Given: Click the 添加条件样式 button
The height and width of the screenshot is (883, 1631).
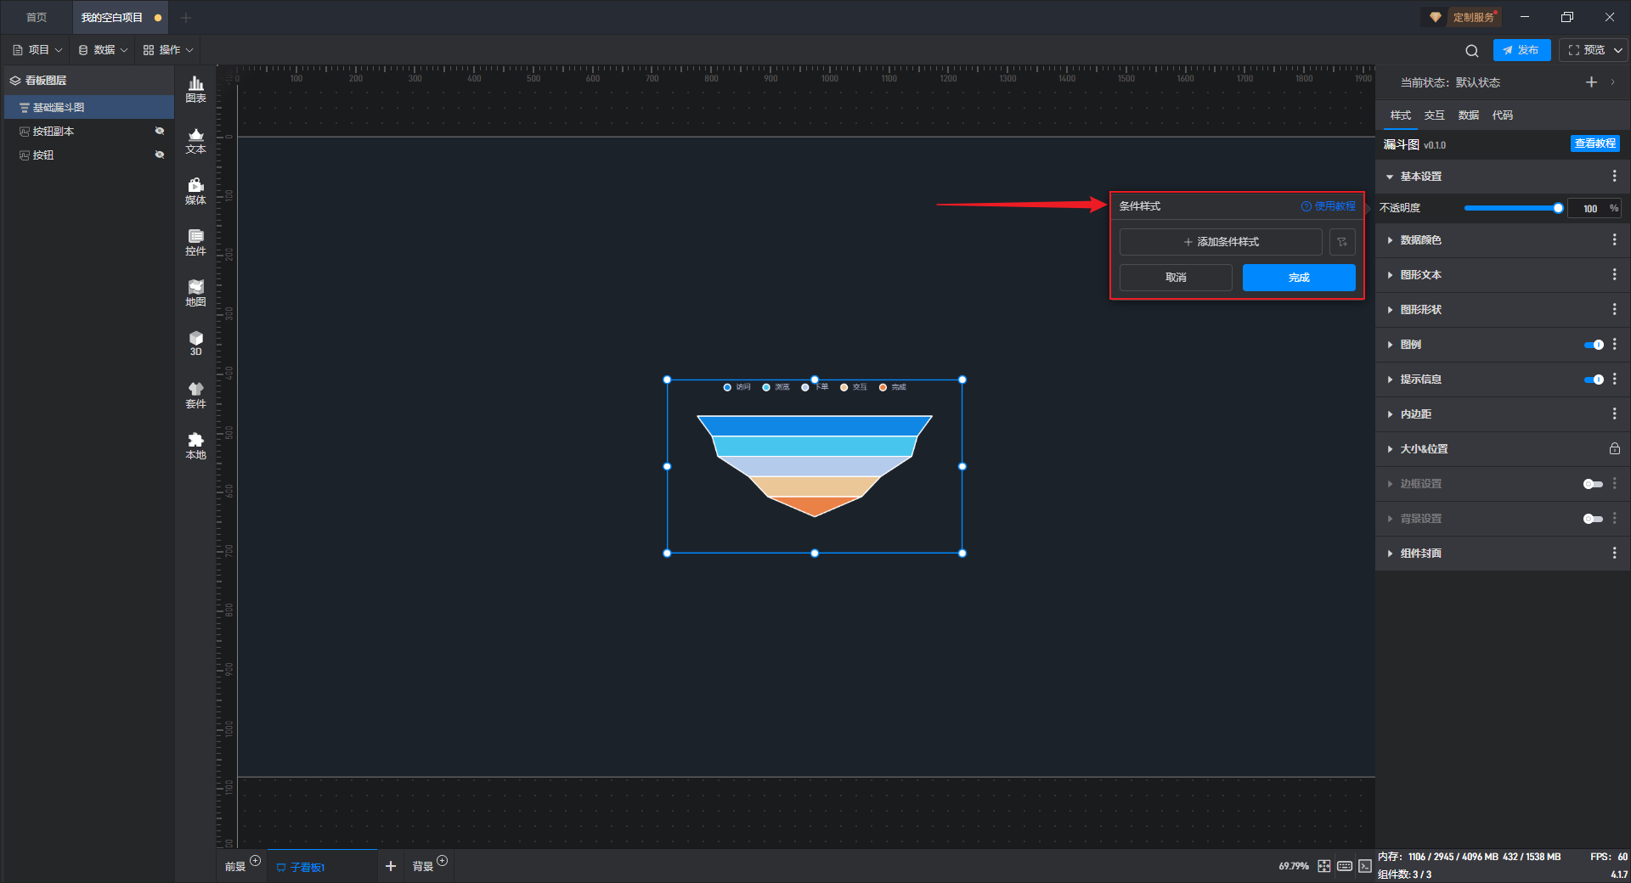Looking at the screenshot, I should point(1221,242).
